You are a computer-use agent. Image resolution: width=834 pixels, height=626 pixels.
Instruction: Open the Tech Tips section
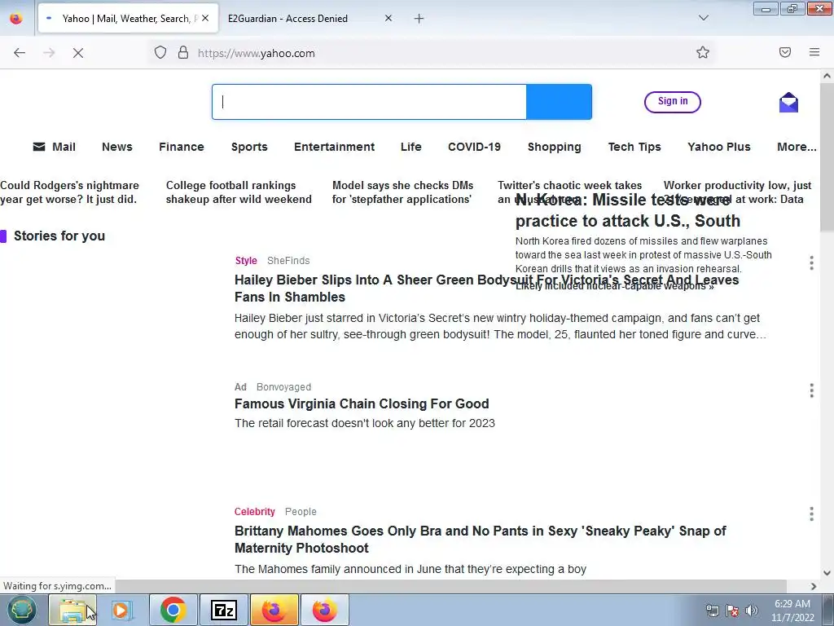(x=634, y=147)
